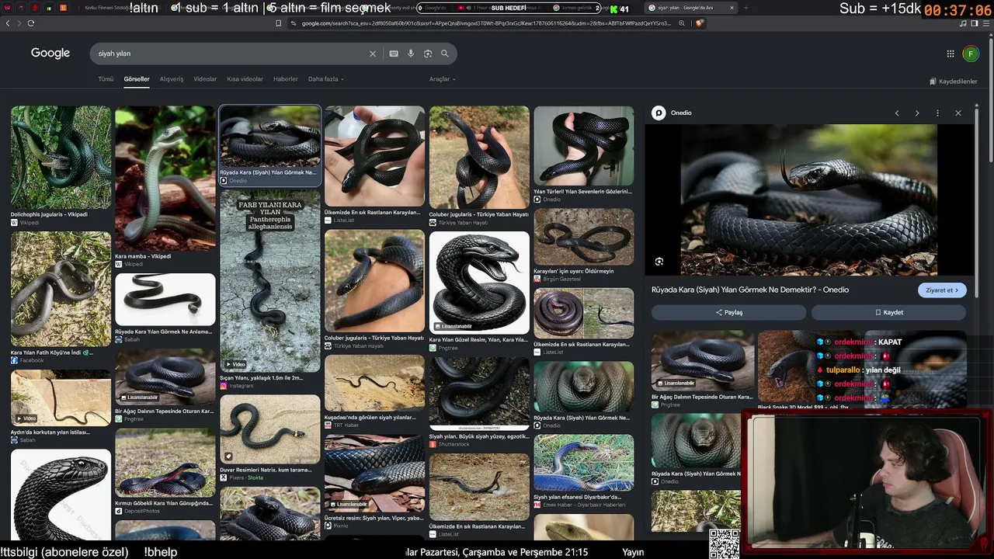Open the Ücretsiz resim: Siyah yılan, Viper image
994x559 pixels.
[374, 473]
